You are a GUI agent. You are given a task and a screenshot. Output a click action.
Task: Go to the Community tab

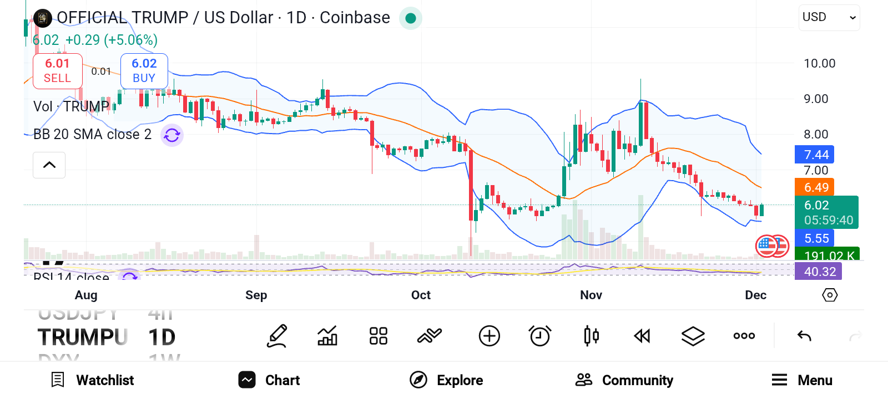pyautogui.click(x=624, y=380)
